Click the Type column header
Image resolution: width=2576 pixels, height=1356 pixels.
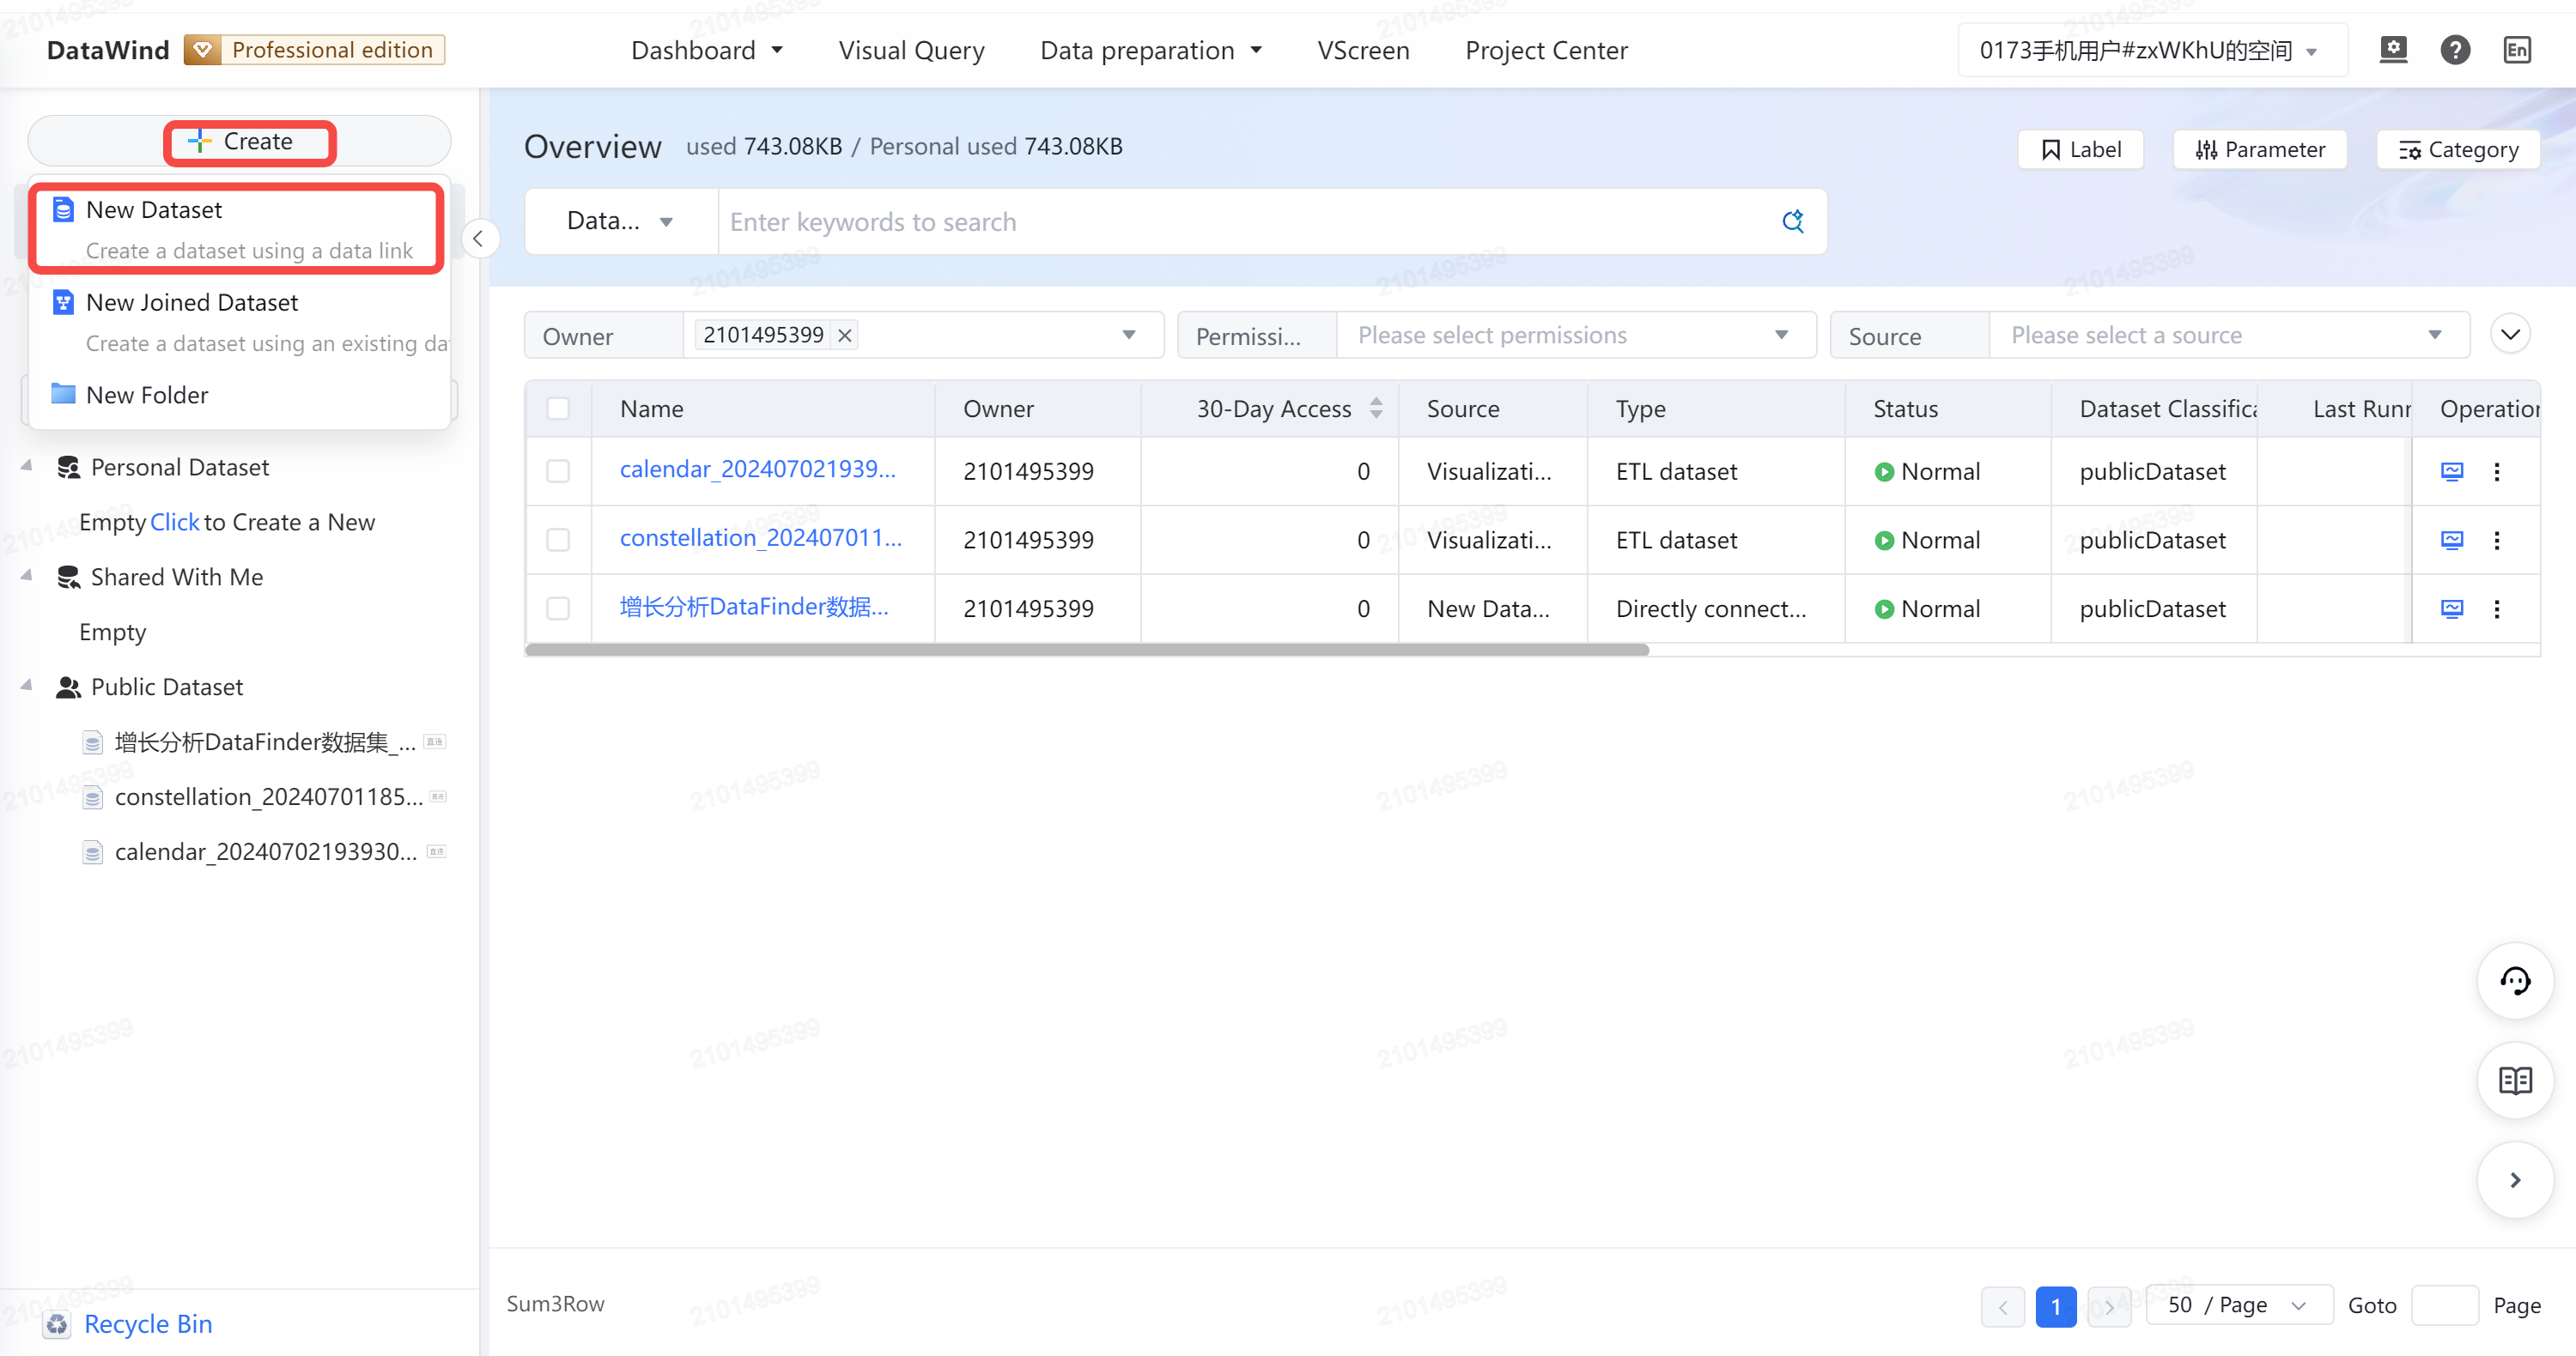tap(1715, 408)
